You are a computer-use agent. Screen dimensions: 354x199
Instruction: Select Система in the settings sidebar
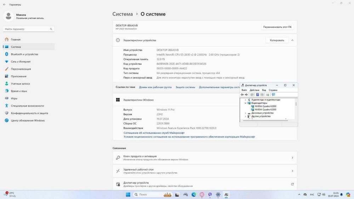pos(28,47)
